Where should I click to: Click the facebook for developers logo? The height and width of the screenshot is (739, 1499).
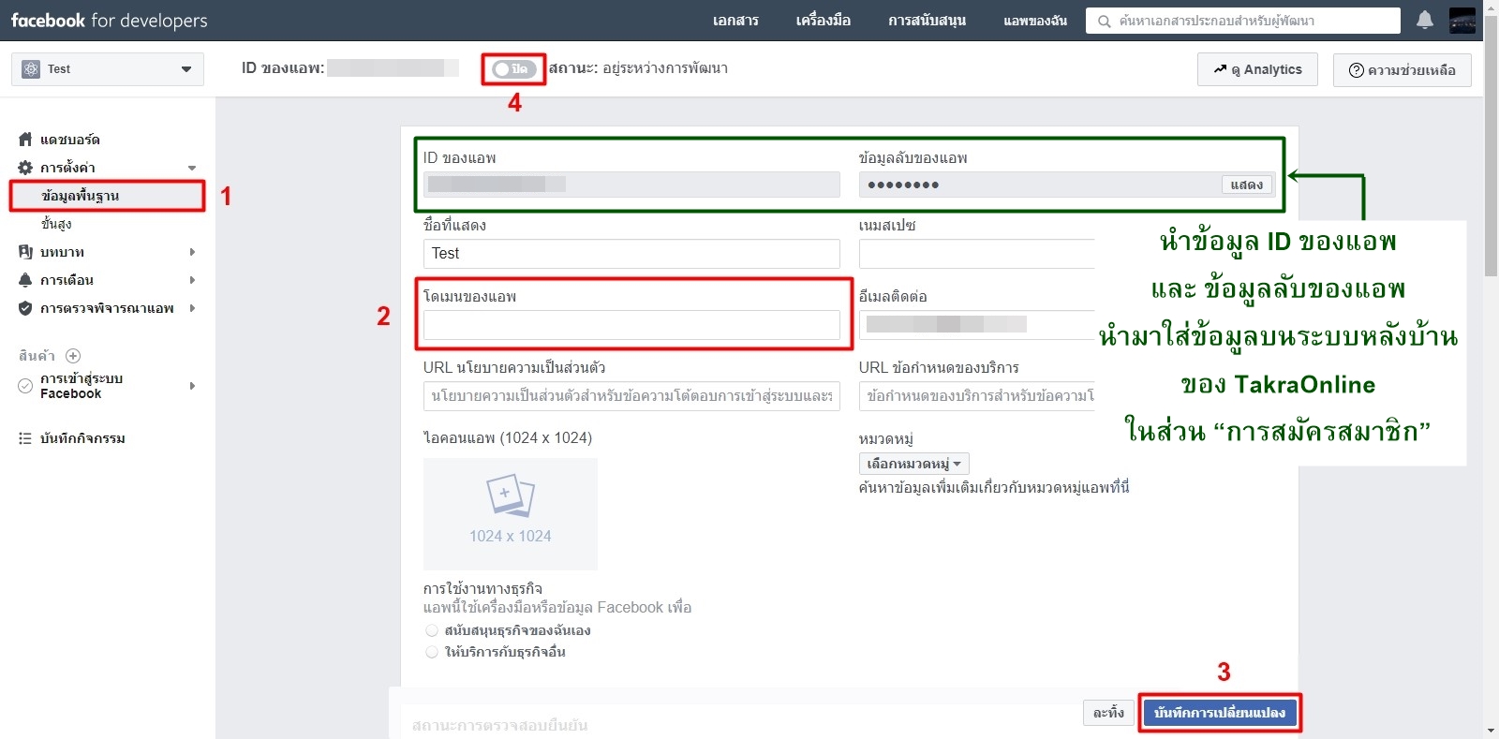(109, 21)
